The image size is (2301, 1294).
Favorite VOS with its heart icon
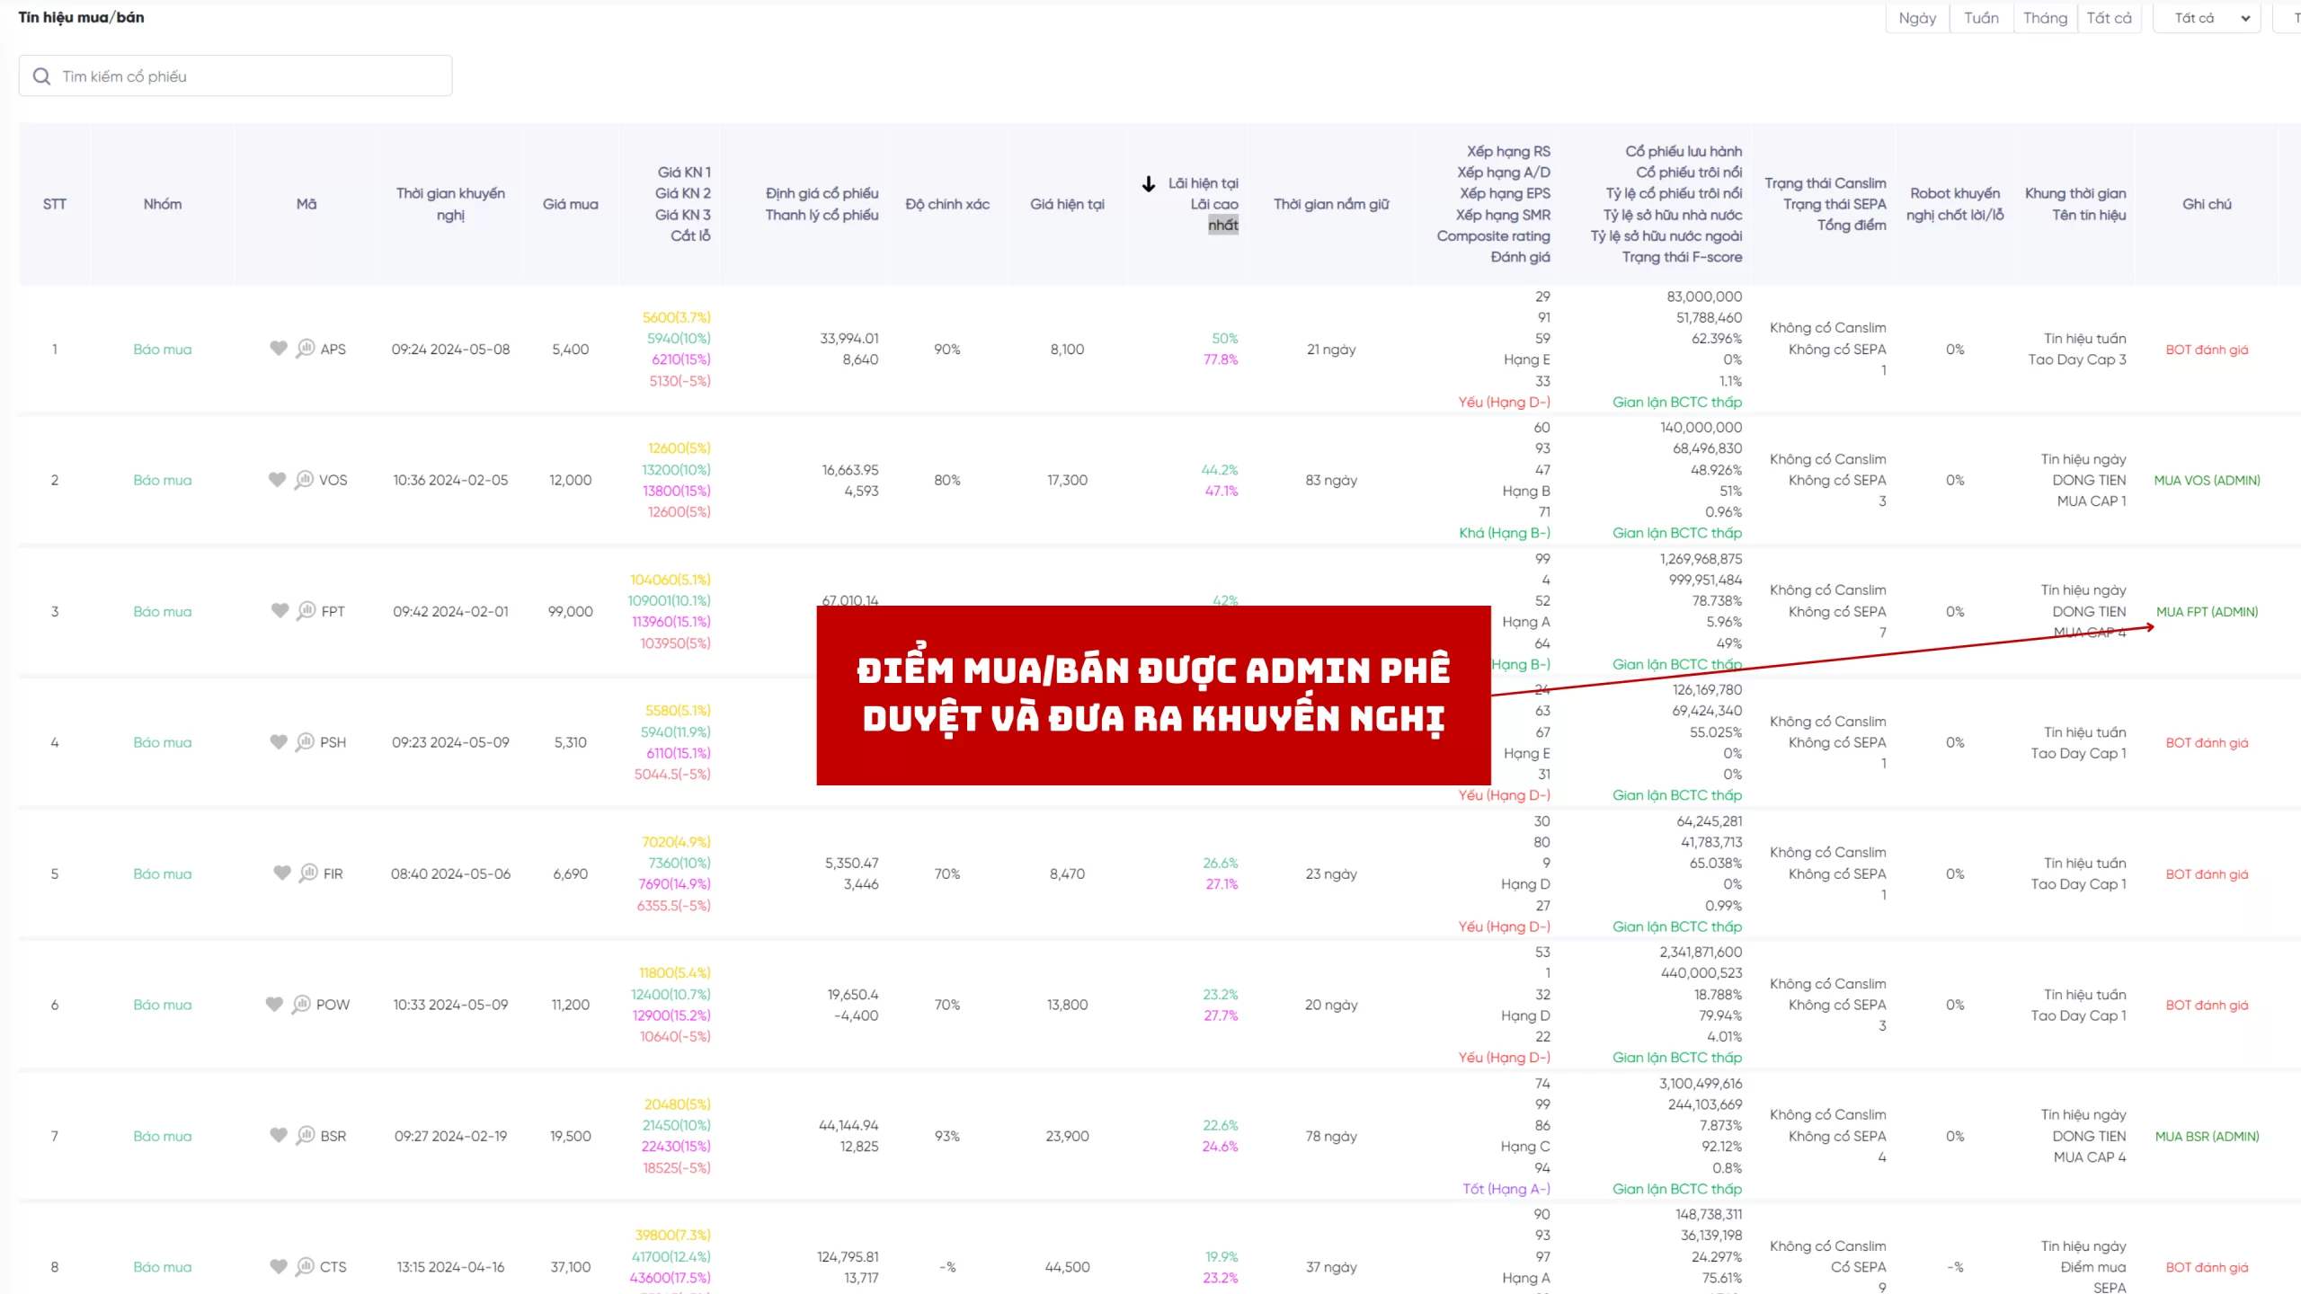point(278,480)
